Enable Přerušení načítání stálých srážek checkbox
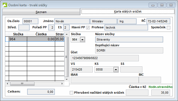Screen dimensions: 178x101 [71, 93]
